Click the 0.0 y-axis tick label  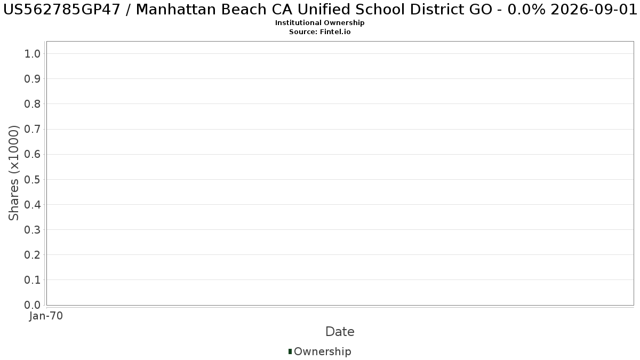pyautogui.click(x=33, y=305)
